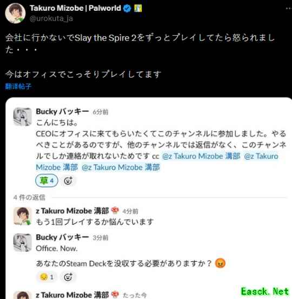
Task: Expand the 4 件の返信 replies thread
Action: [29, 198]
